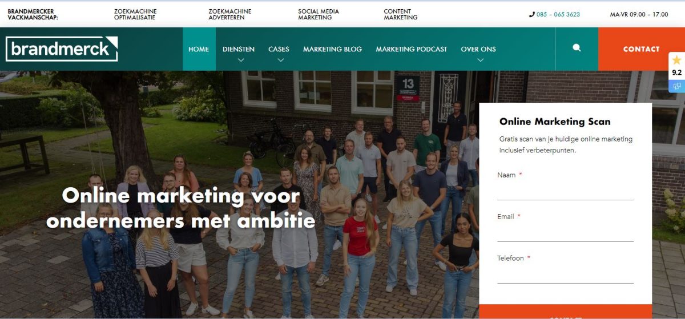
Task: Go to the Home menu item
Action: click(x=199, y=49)
